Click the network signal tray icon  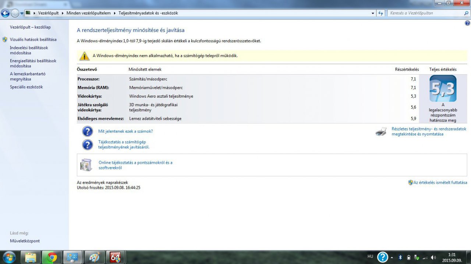pyautogui.click(x=425, y=258)
